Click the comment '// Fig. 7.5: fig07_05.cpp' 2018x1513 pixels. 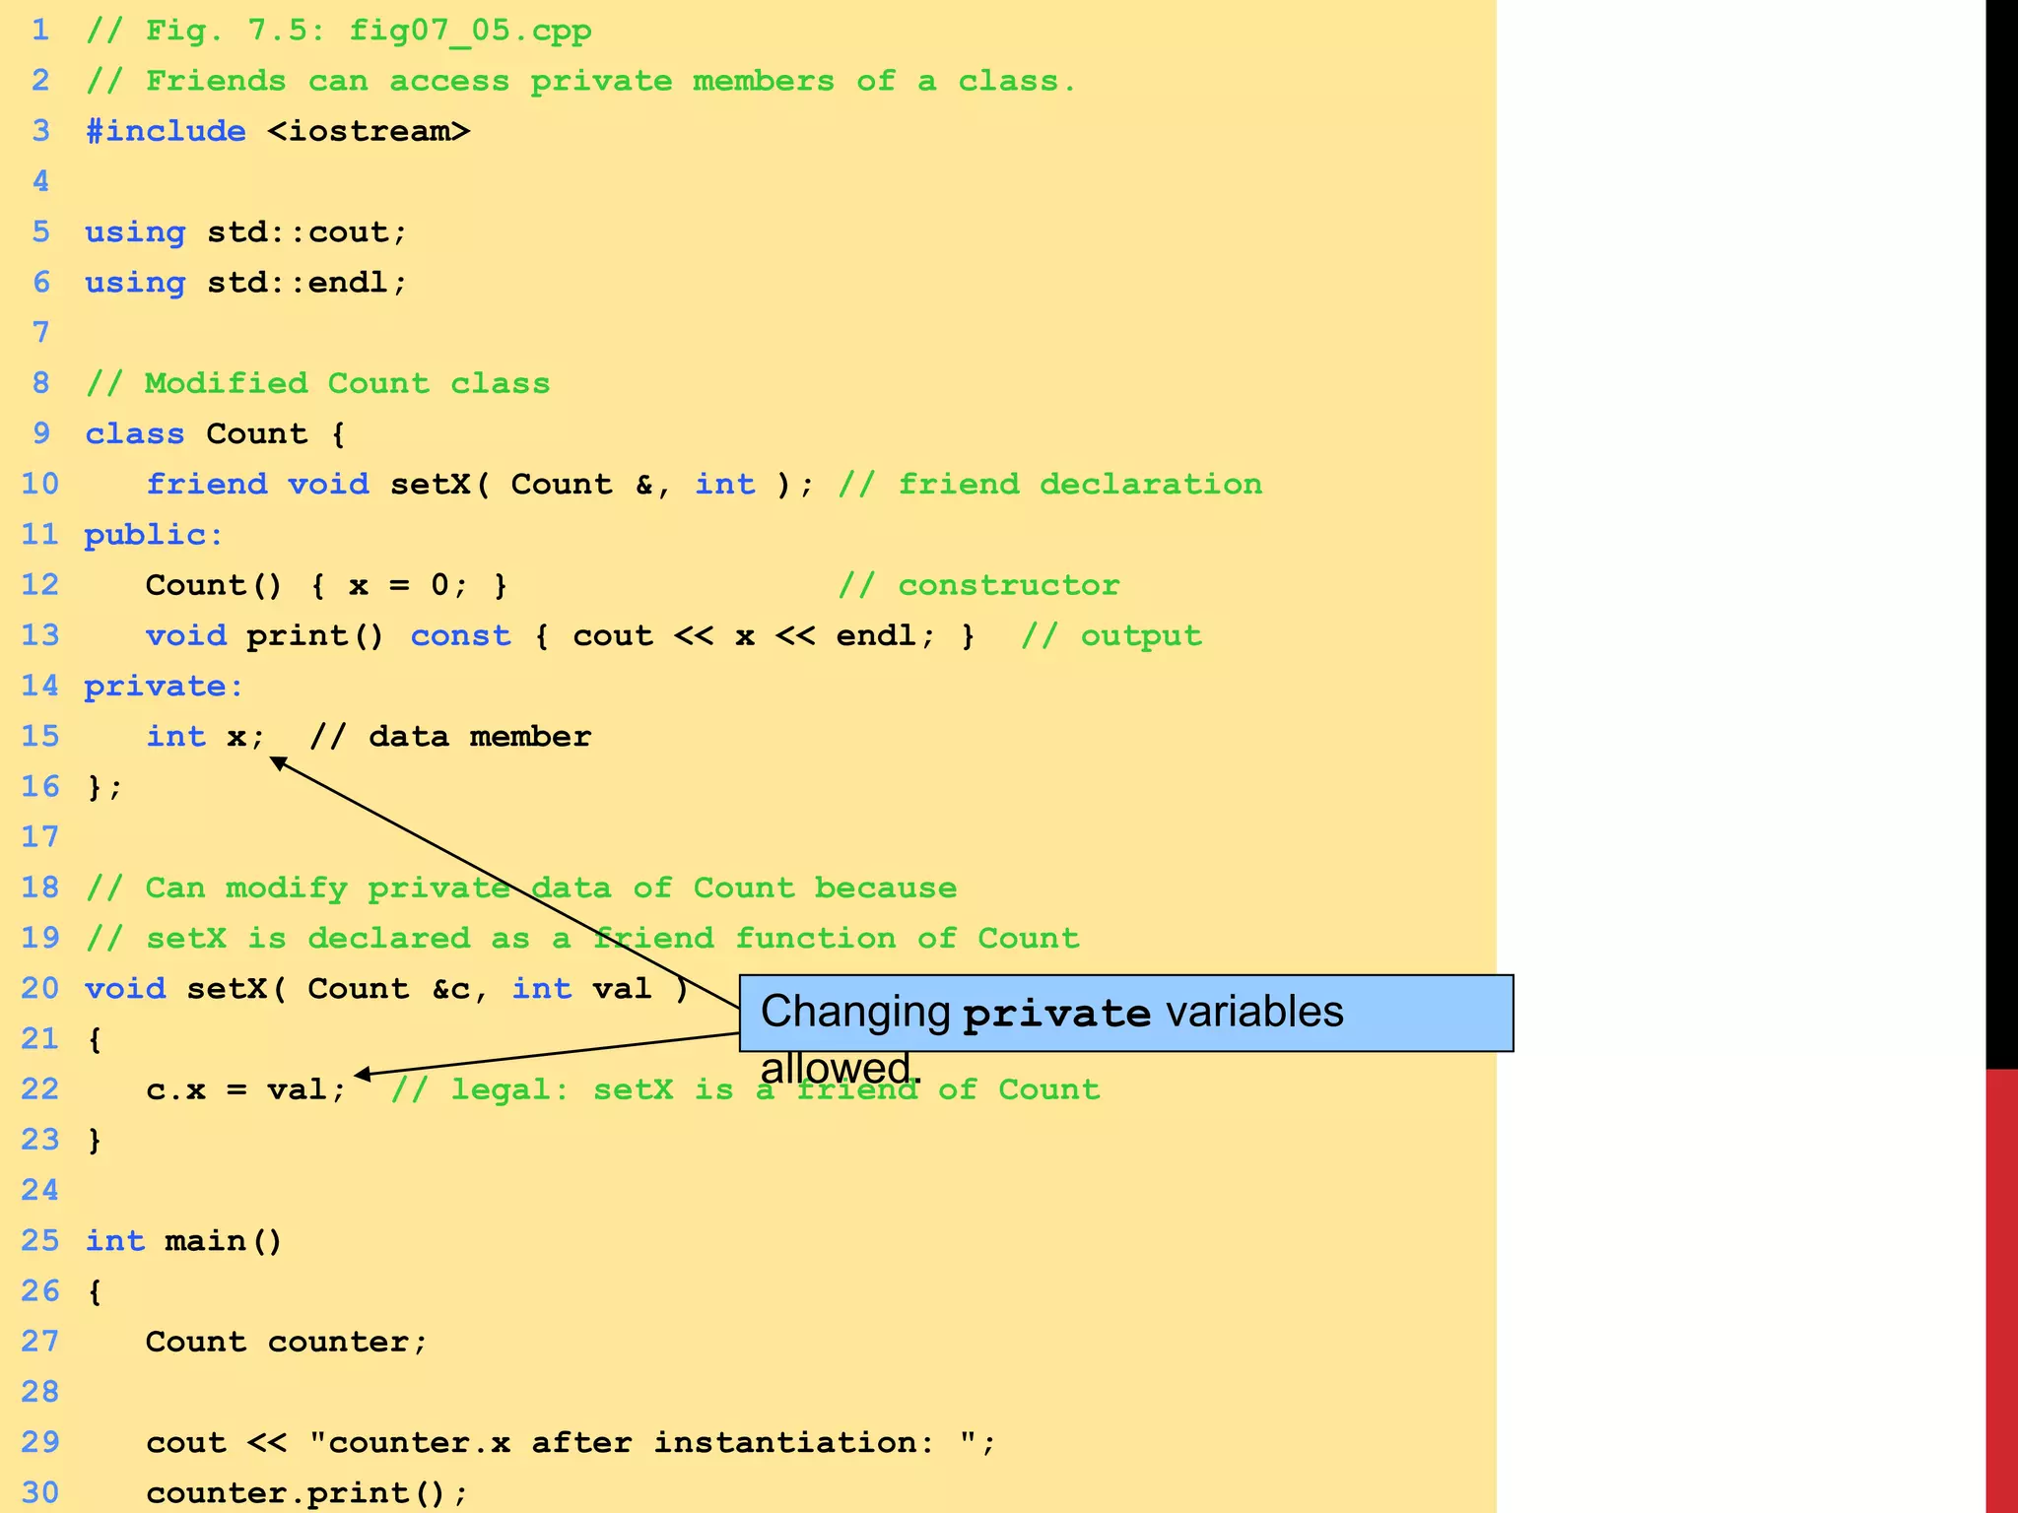(x=339, y=31)
